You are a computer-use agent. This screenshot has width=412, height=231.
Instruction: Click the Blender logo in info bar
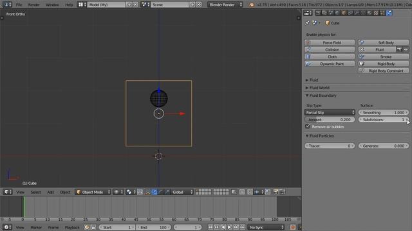click(x=252, y=4)
